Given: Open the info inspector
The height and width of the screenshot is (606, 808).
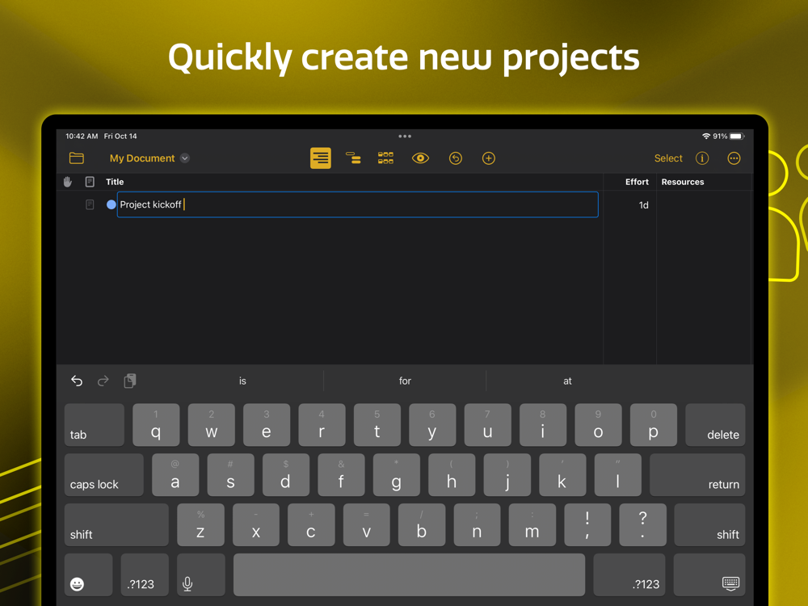Looking at the screenshot, I should tap(702, 158).
